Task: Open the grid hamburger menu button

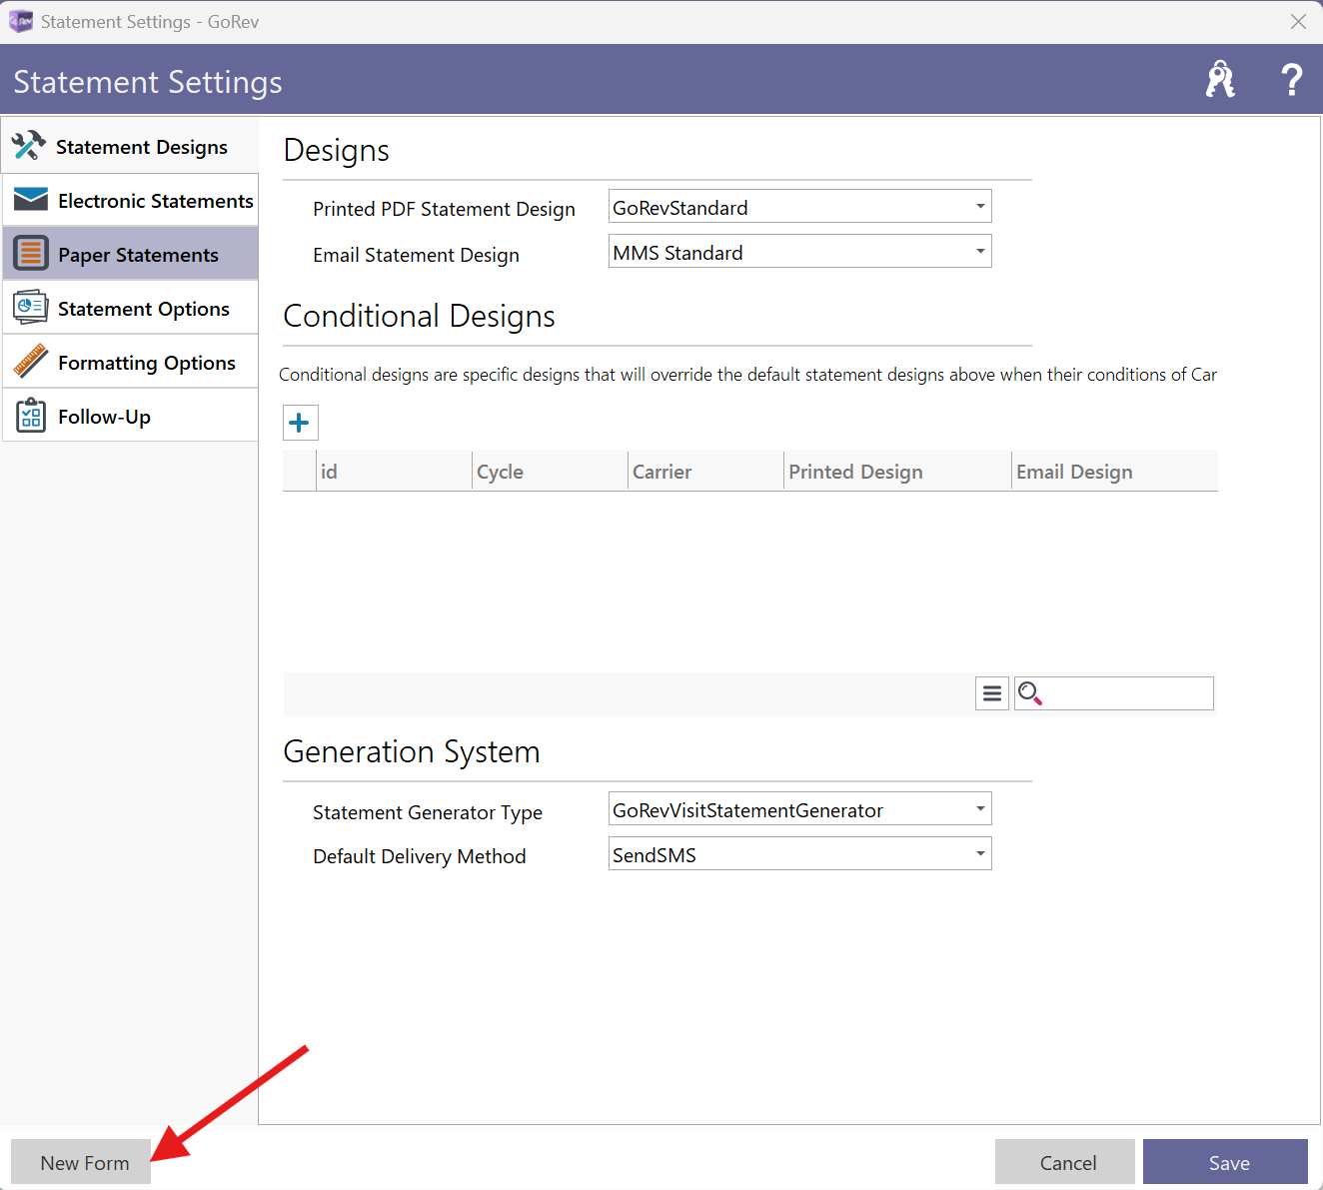Action: [991, 693]
